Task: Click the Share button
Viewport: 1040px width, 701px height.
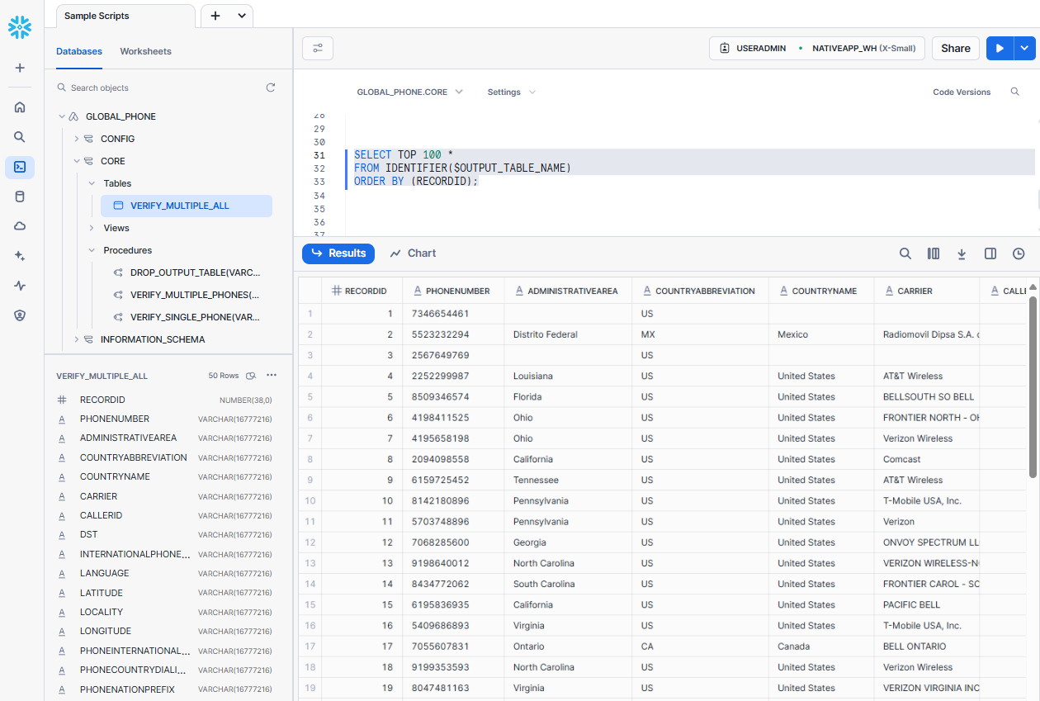Action: click(956, 49)
